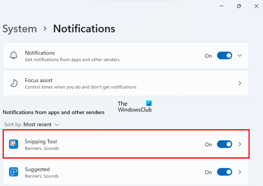Viewport: 263px width, 186px height.
Task: Go back to System breadcrumb
Action: point(20,29)
